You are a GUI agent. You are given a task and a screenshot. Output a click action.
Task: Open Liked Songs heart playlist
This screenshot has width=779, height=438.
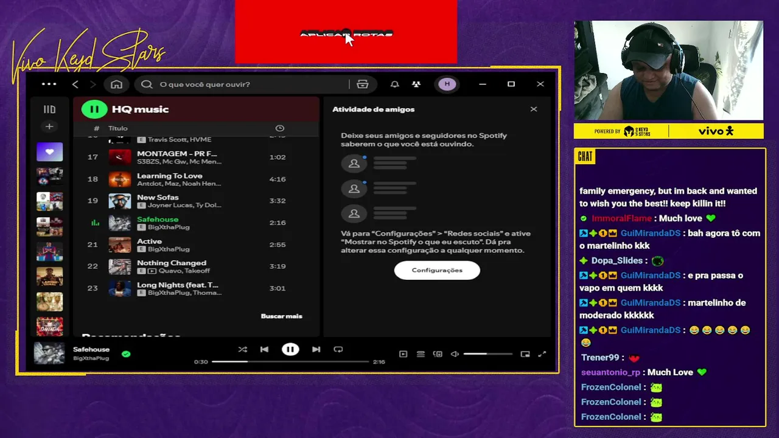(49, 151)
